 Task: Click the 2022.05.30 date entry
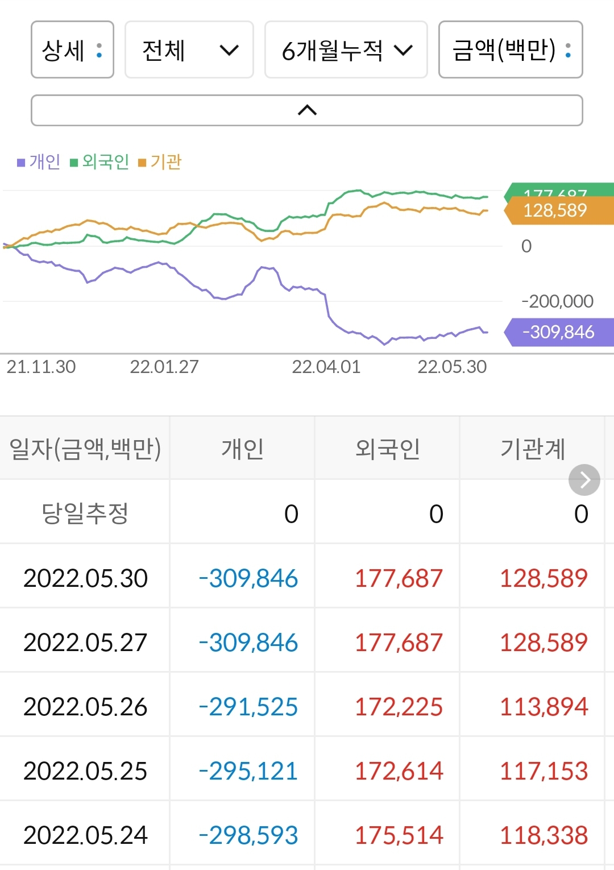[85, 578]
